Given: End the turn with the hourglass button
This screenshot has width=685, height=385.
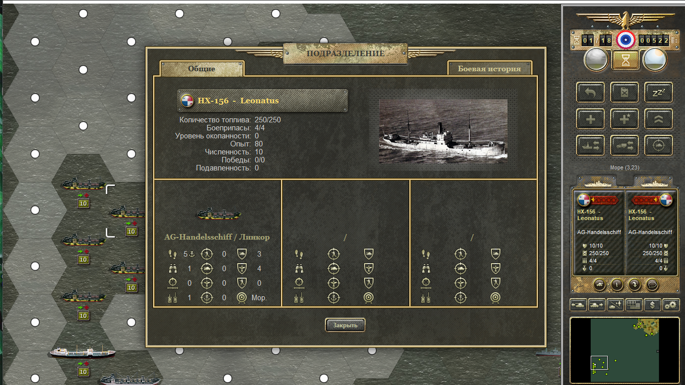Looking at the screenshot, I should (x=625, y=60).
